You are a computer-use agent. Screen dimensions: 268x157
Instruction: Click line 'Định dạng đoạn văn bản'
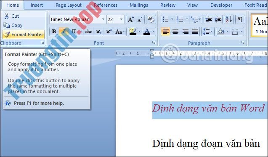(206, 144)
